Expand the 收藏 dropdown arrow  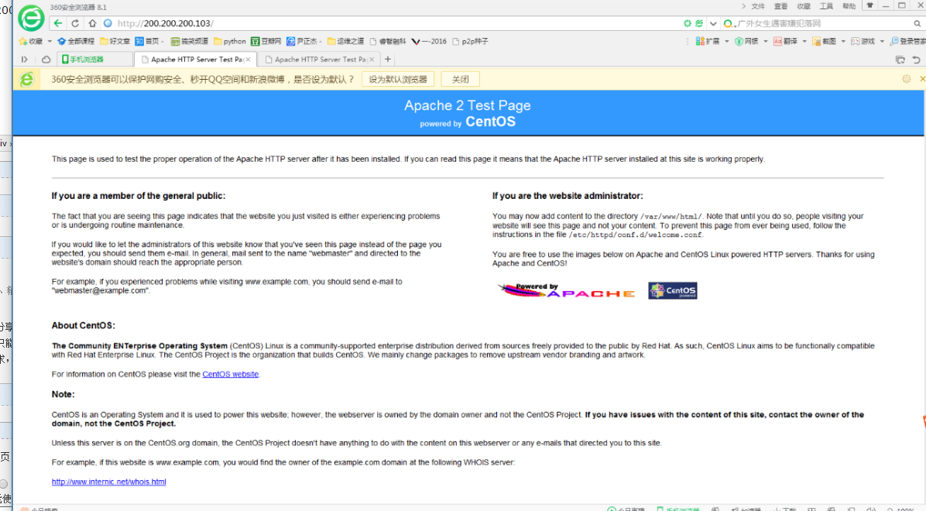coord(50,41)
